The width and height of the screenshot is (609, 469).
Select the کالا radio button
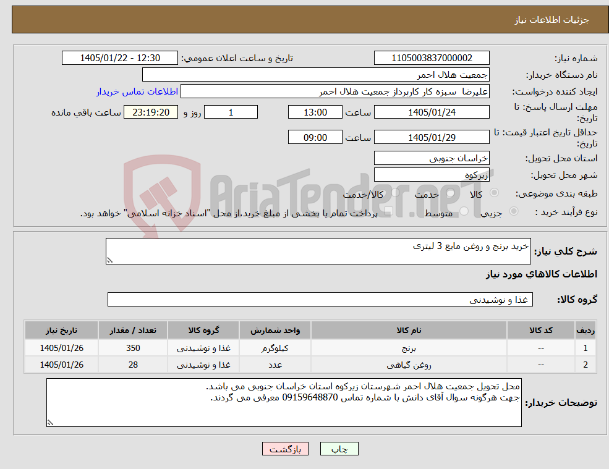pyautogui.click(x=495, y=193)
